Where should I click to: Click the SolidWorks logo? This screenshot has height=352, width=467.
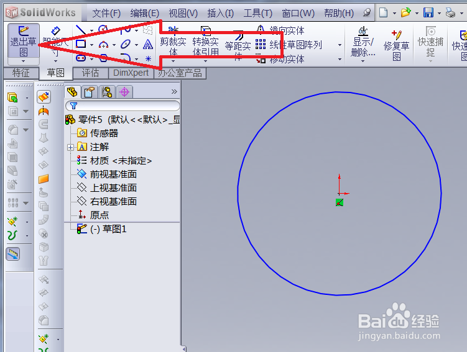(x=41, y=12)
